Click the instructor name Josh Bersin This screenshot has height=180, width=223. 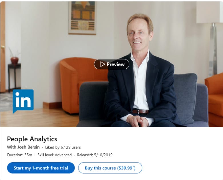(x=28, y=147)
